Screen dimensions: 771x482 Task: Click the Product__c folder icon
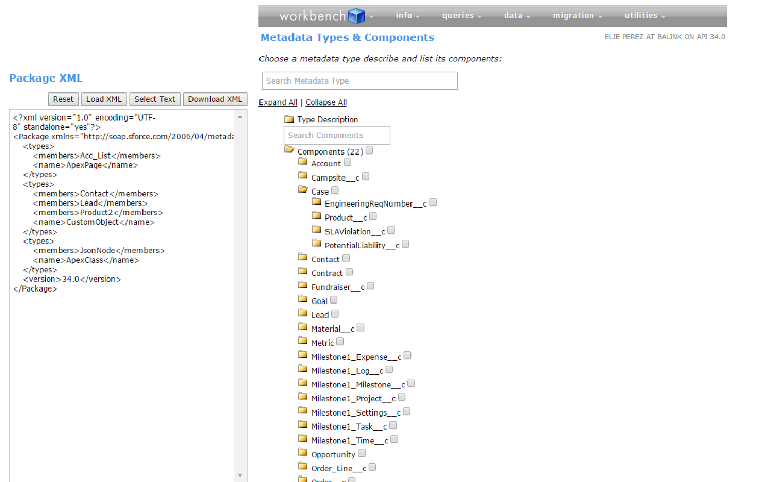point(317,216)
